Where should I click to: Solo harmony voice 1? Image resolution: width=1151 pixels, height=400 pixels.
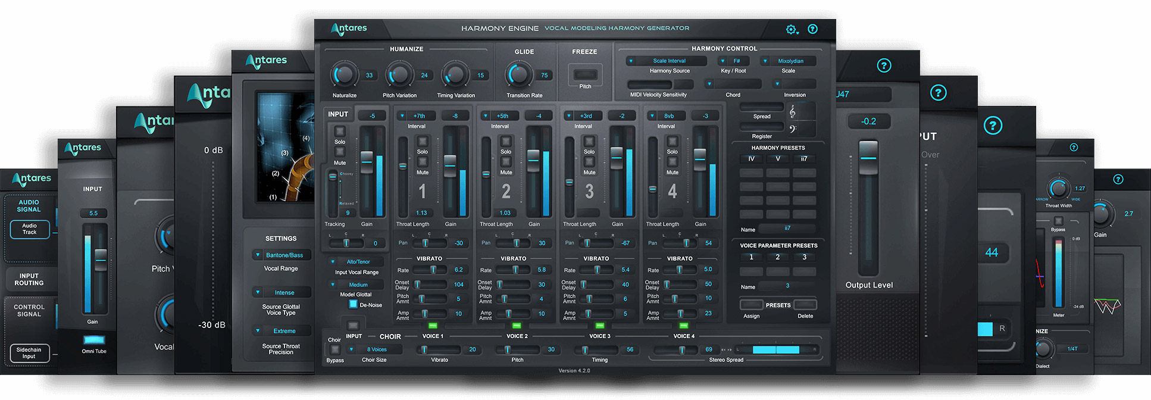pyautogui.click(x=423, y=142)
